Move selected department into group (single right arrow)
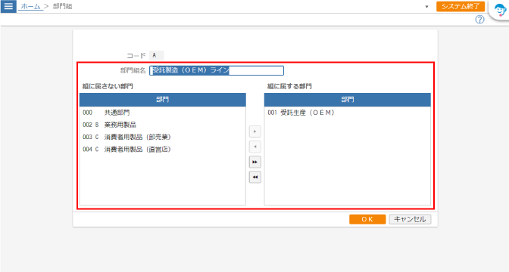Viewport: 509px width, 272px height. pos(254,131)
